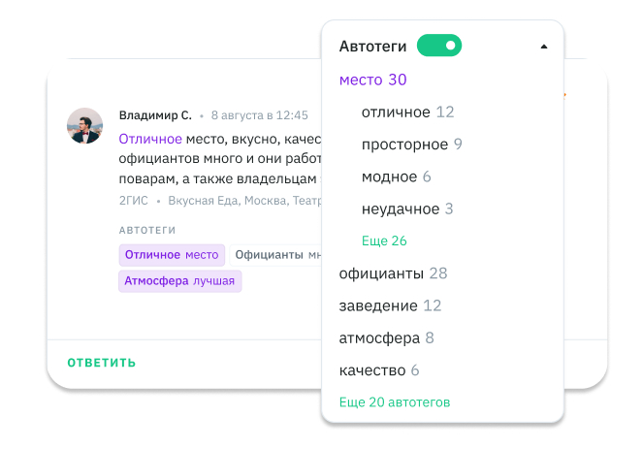The image size is (643, 449).
Task: Select заведение 12 tag
Action: (390, 305)
